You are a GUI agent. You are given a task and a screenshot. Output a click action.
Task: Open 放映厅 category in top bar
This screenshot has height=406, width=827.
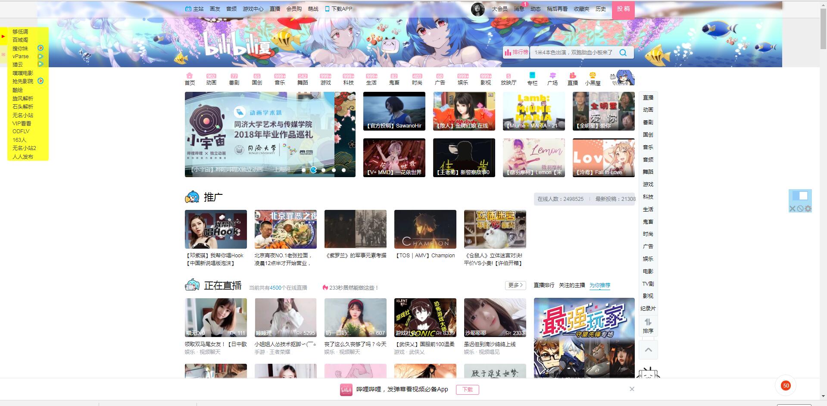(509, 79)
